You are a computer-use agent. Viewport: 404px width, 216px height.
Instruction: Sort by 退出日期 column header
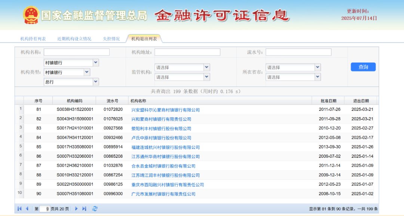[x=361, y=101]
